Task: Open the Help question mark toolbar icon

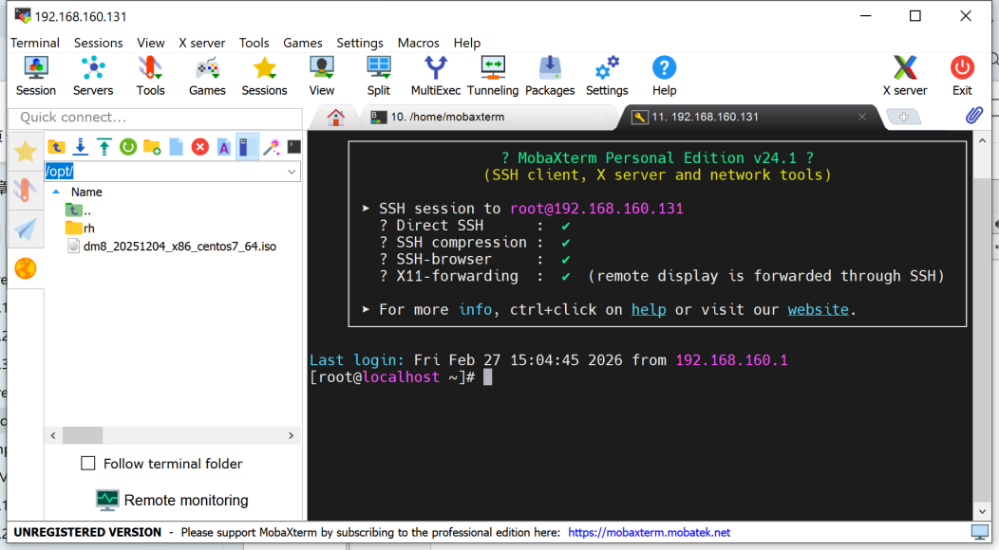Action: coord(664,77)
